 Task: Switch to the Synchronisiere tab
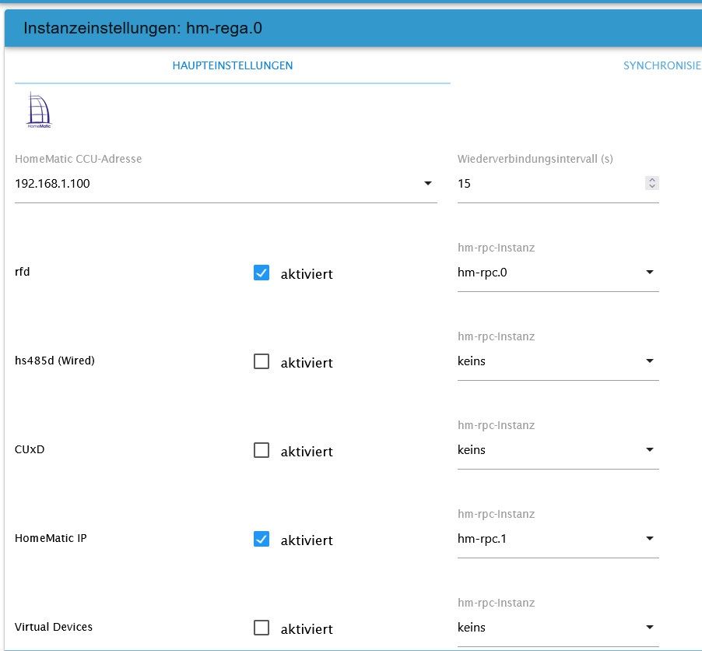[662, 65]
